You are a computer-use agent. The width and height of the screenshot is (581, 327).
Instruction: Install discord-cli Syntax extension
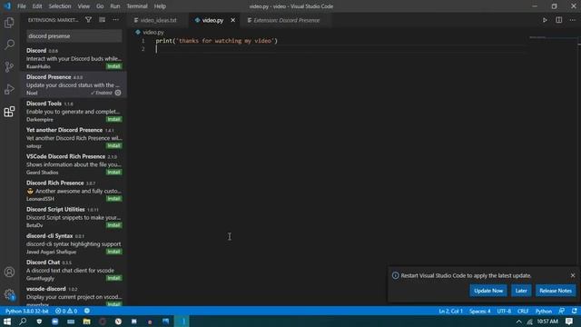pyautogui.click(x=113, y=252)
